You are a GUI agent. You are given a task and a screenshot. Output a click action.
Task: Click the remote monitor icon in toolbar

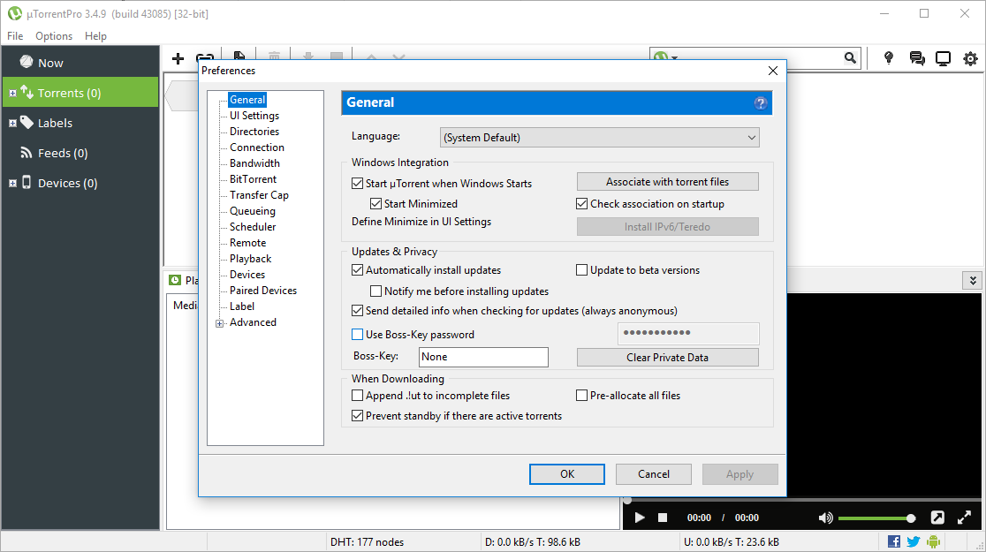tap(943, 58)
